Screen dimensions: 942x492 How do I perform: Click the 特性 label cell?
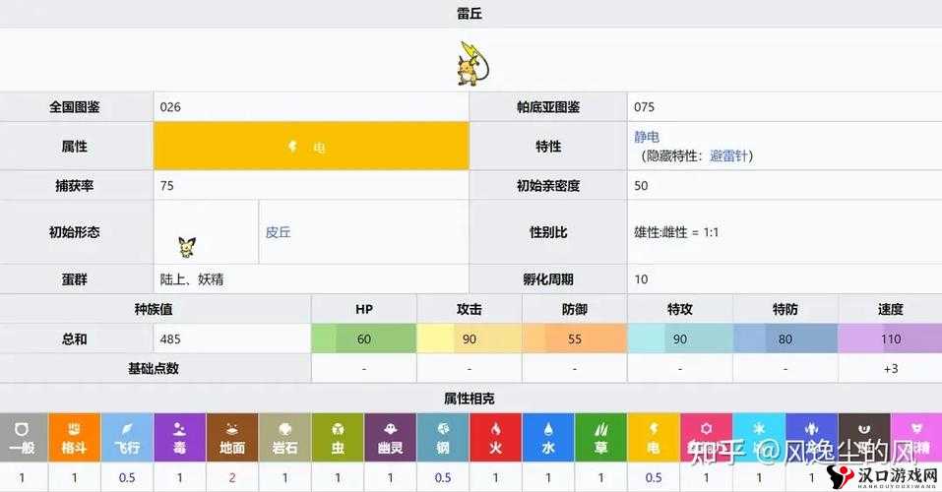click(548, 146)
